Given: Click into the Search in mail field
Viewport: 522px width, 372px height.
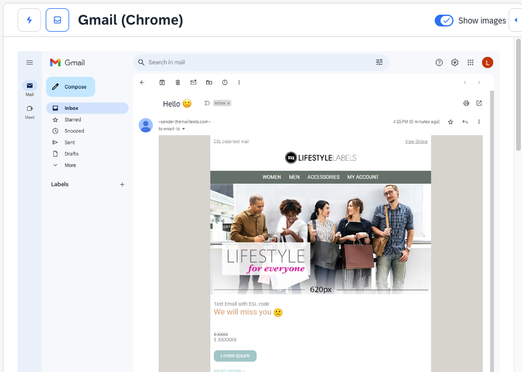Looking at the screenshot, I should pos(261,62).
